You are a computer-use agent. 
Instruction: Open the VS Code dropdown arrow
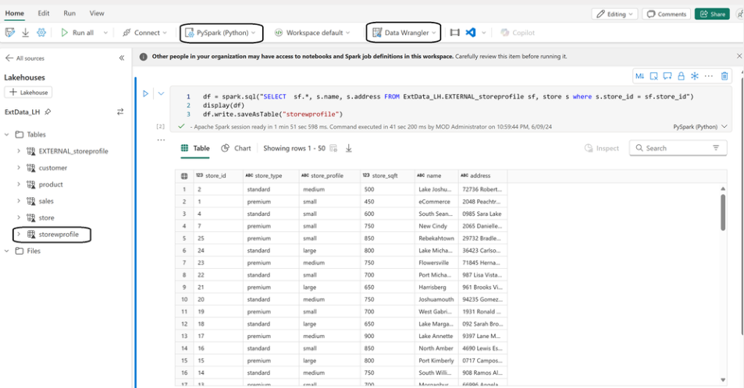click(x=483, y=33)
